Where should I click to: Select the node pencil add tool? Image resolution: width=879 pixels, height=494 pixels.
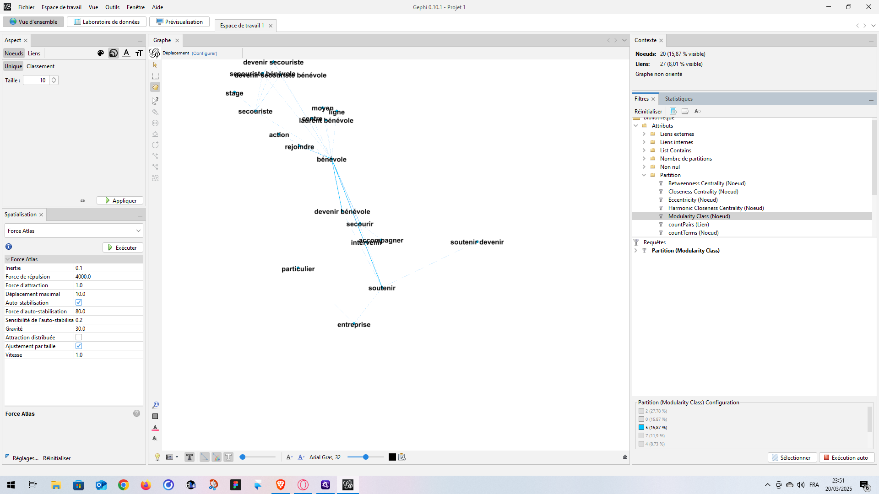(155, 145)
